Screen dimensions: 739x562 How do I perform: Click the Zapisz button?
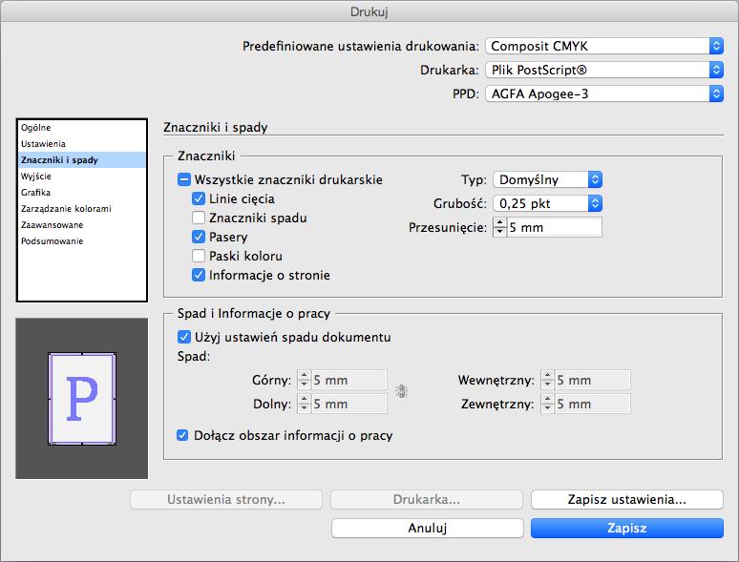[x=627, y=528]
